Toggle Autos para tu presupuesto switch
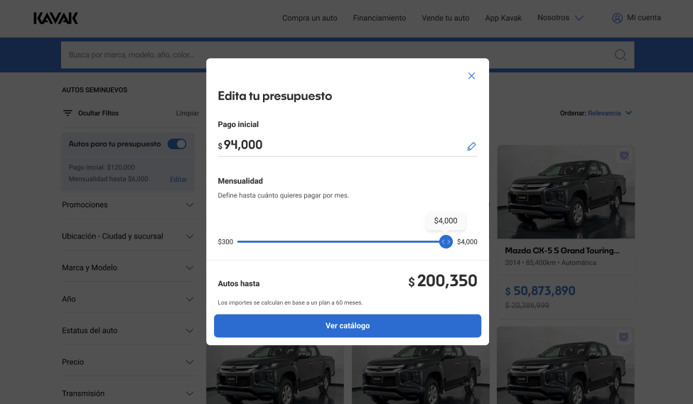Image resolution: width=693 pixels, height=404 pixels. (177, 144)
